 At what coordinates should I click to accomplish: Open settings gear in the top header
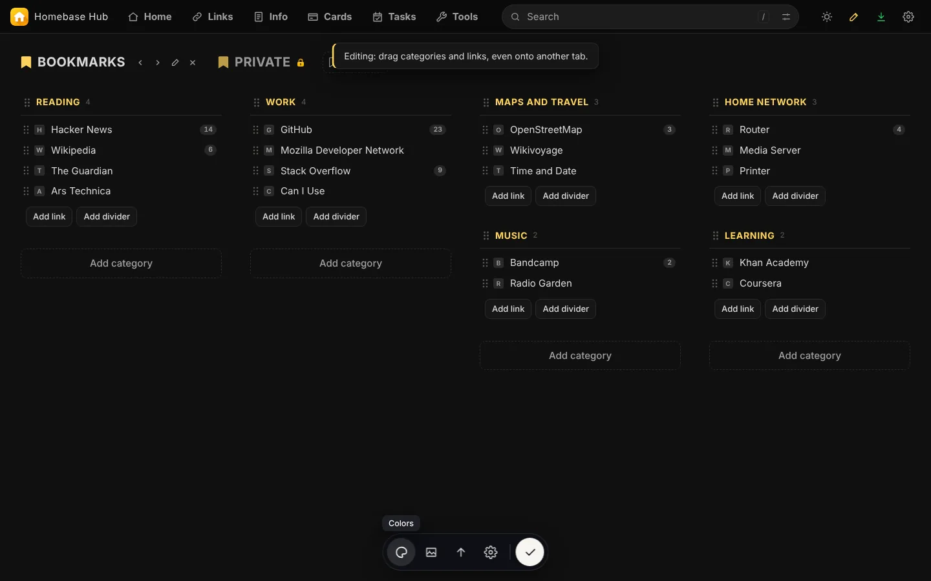click(908, 17)
